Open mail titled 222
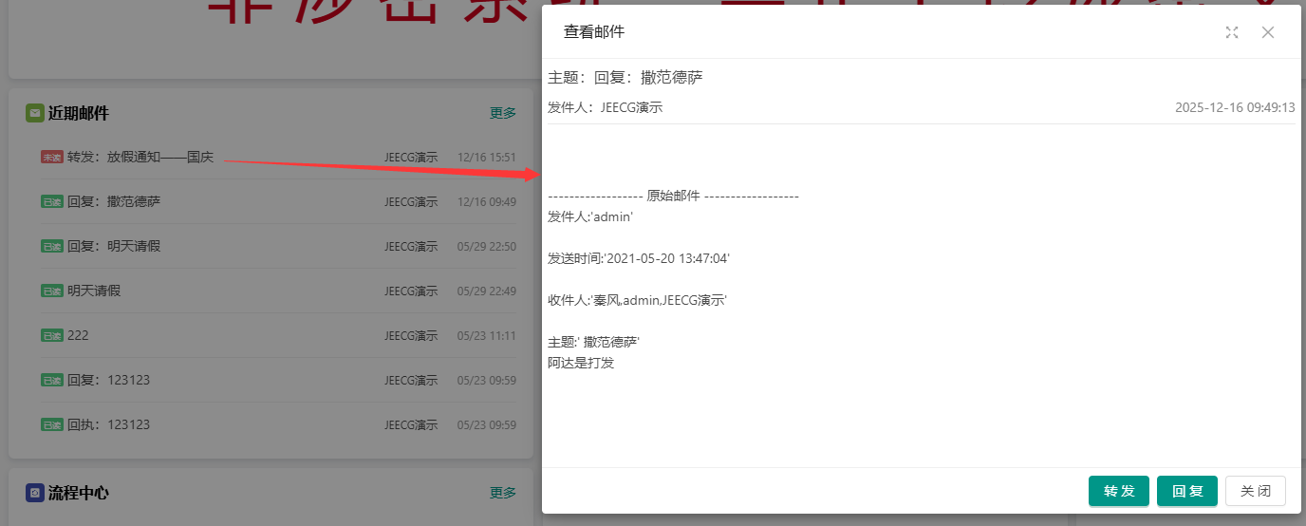The height and width of the screenshot is (526, 1306). 78,335
